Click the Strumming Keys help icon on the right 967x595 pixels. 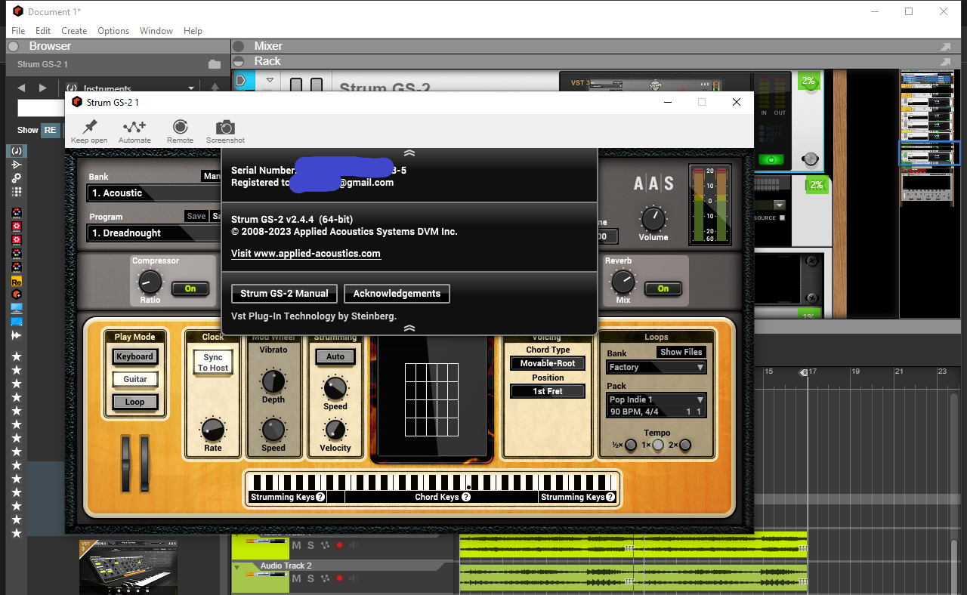610,497
